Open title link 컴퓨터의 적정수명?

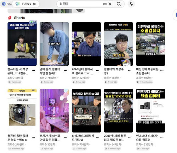114,71
